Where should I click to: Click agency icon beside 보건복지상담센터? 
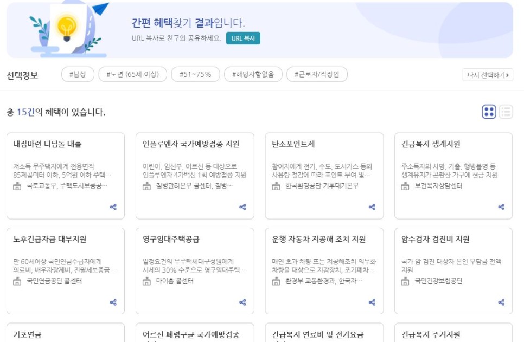tap(405, 186)
